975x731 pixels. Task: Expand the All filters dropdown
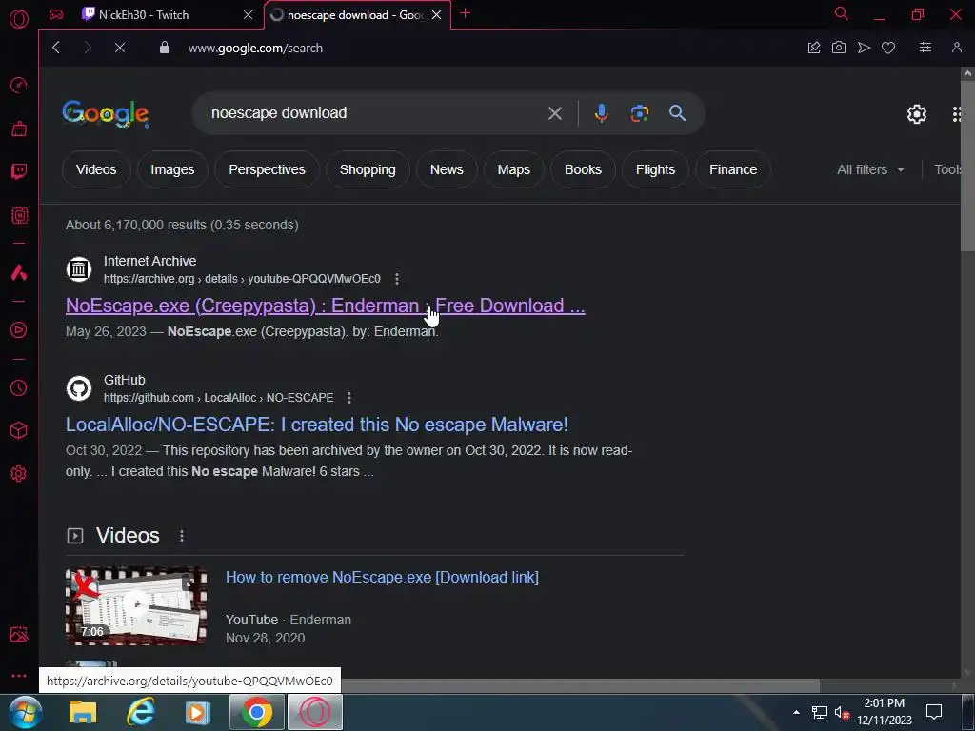click(x=870, y=169)
